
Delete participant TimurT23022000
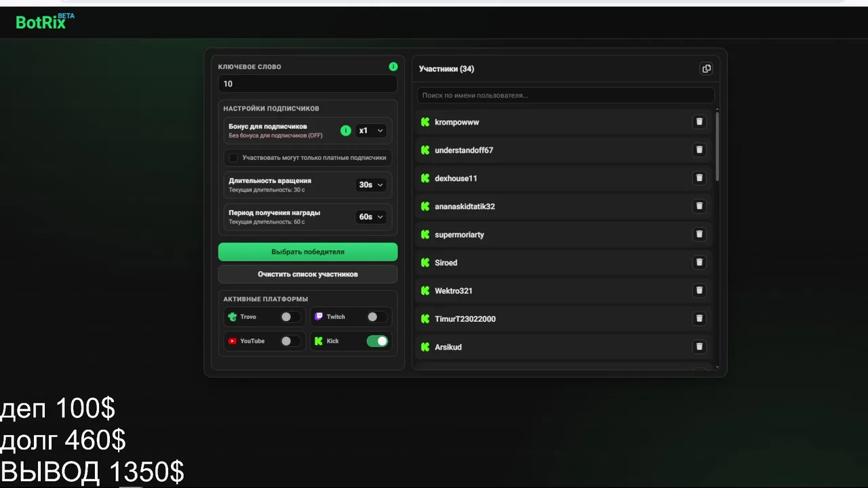point(699,319)
